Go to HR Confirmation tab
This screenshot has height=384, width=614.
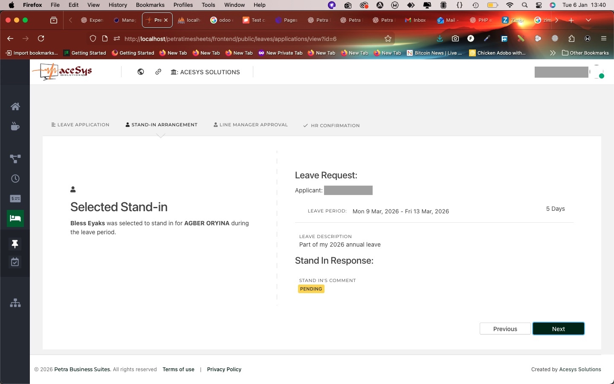click(x=331, y=126)
